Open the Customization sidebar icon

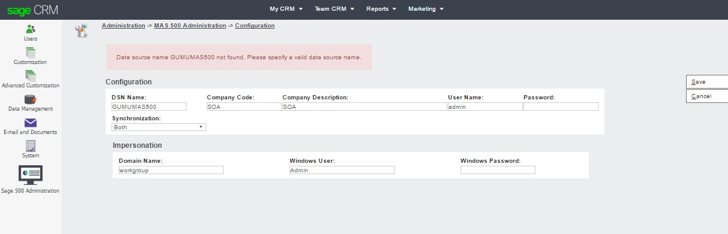[x=31, y=53]
